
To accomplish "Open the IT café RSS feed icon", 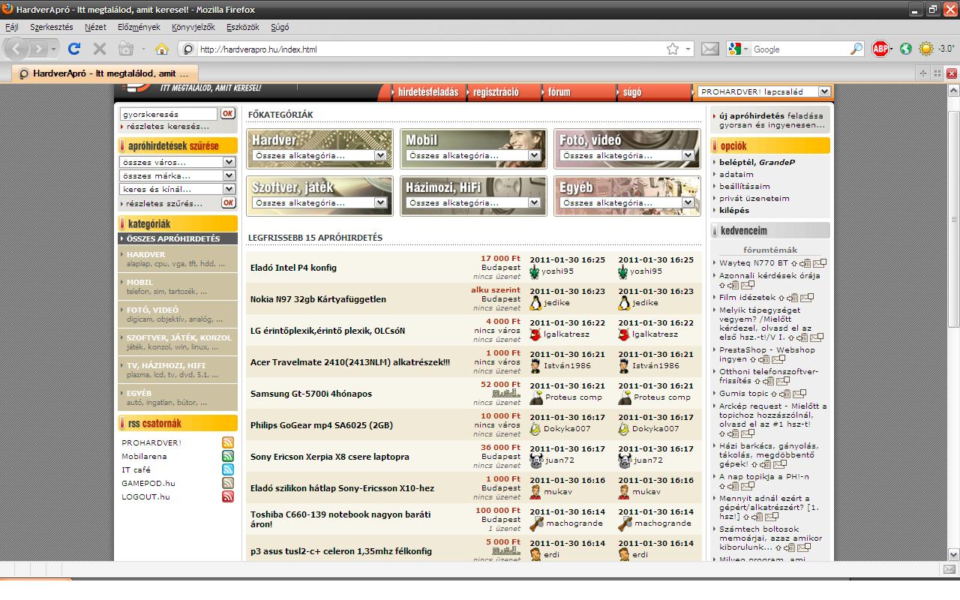I will [228, 469].
